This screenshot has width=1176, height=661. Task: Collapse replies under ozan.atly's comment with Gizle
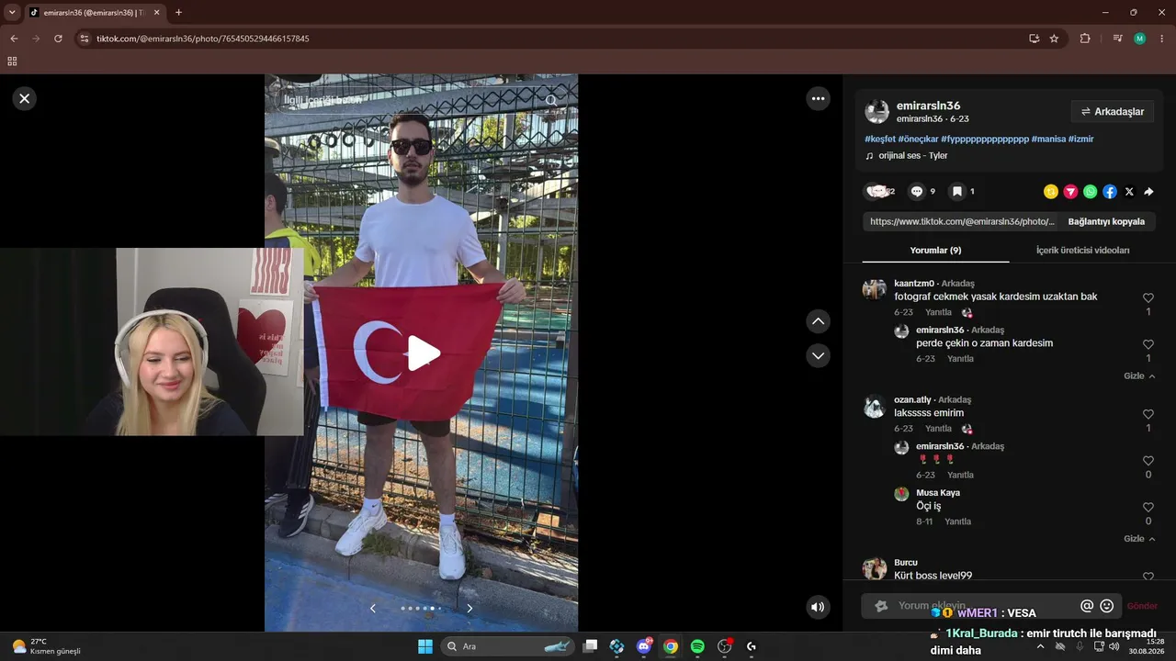tap(1139, 539)
